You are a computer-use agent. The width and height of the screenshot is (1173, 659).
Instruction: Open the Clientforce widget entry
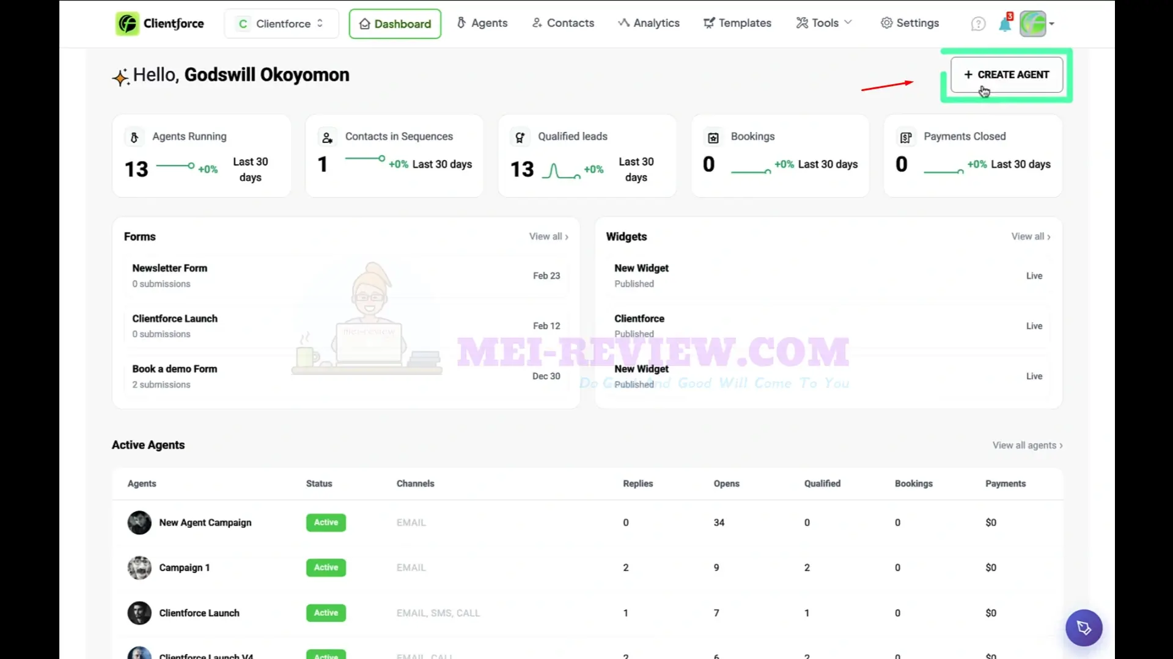(828, 326)
